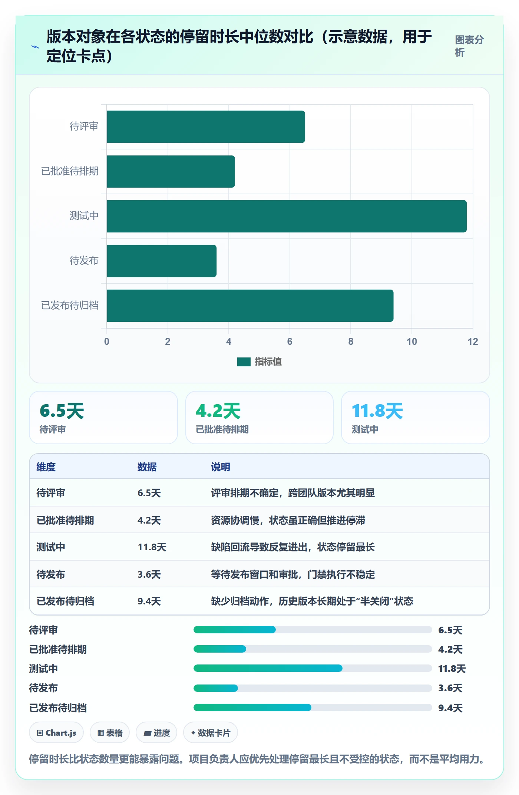519x795 pixels.
Task: Click the 已发布待归档 progress bar
Action: point(313,707)
